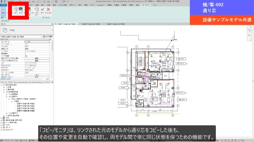Screen dimensions: 254x142
Task: Select the active コピー/モニタ ribbon tab
Action: (146, 5)
